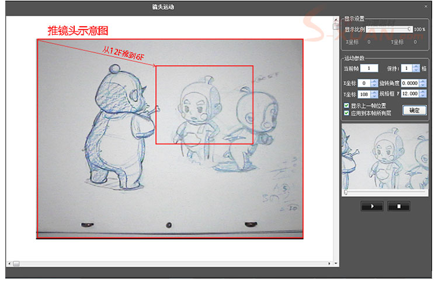This screenshot has width=438, height=299.
Task: Decrease 旋转角度 with its down arrow
Action: [423, 85]
